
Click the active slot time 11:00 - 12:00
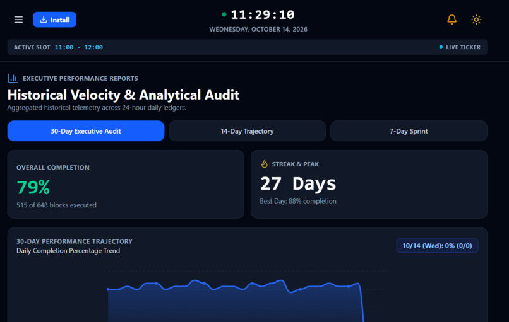[78, 47]
